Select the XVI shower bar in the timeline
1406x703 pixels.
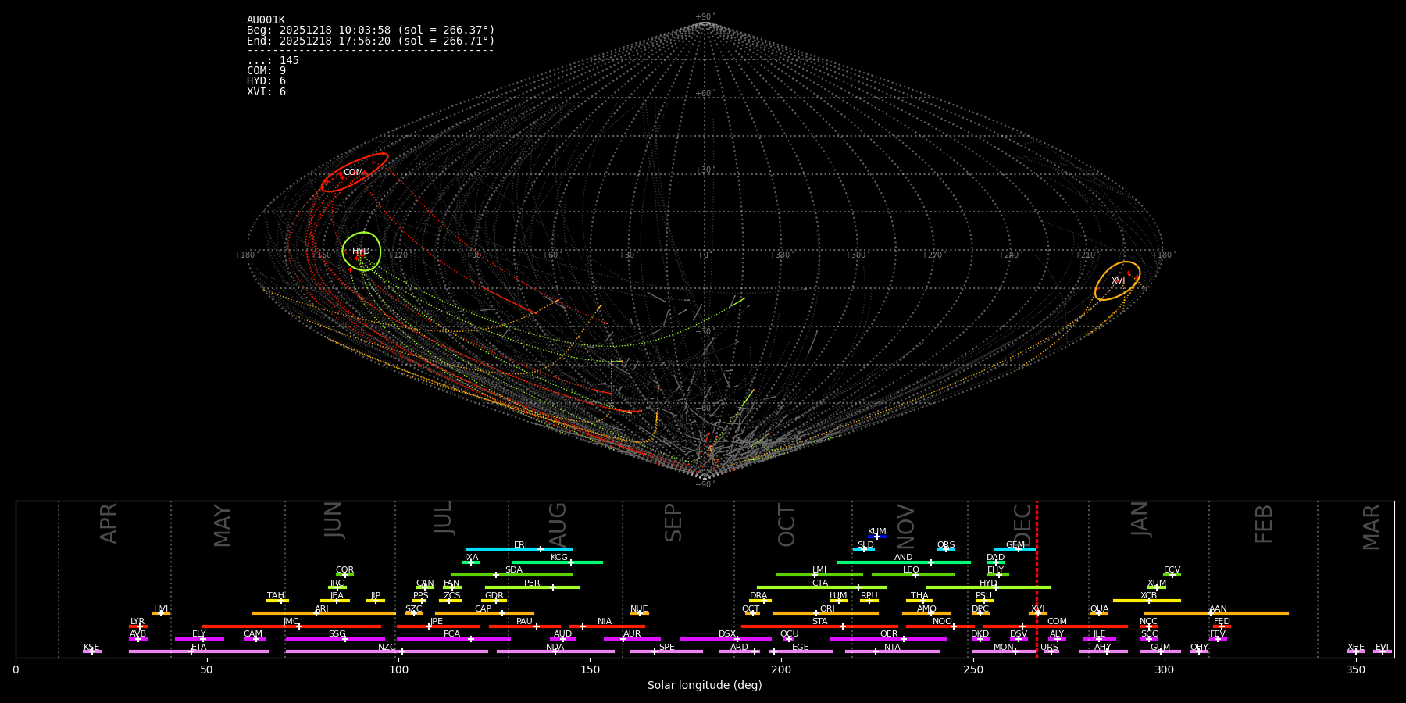pyautogui.click(x=1037, y=613)
